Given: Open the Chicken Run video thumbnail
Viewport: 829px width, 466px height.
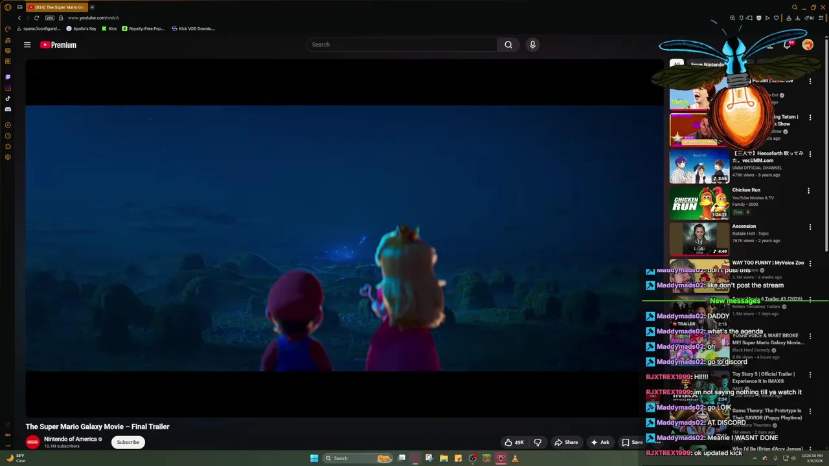Looking at the screenshot, I should click(699, 203).
